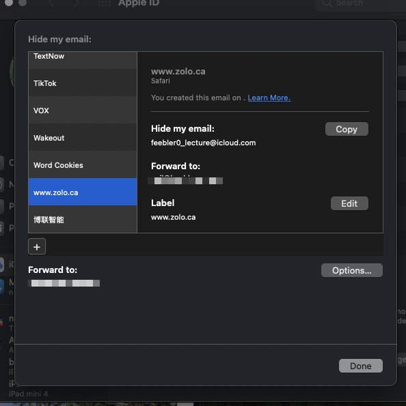Click the Search field in toolbar

[x=362, y=4]
